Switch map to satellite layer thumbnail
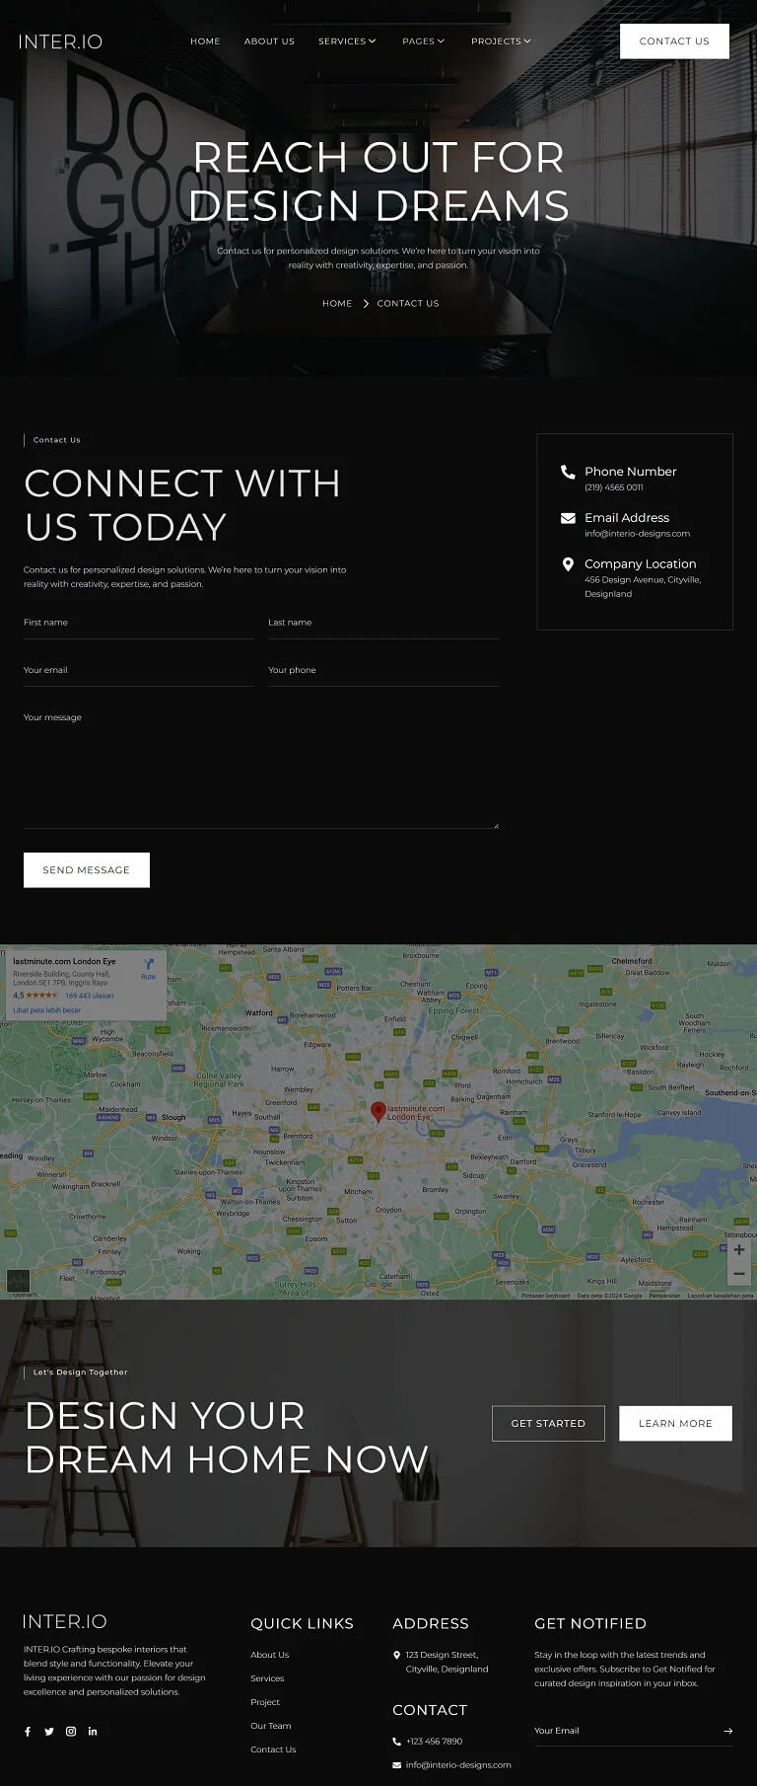Screen dimensions: 757x1786 (19, 1281)
